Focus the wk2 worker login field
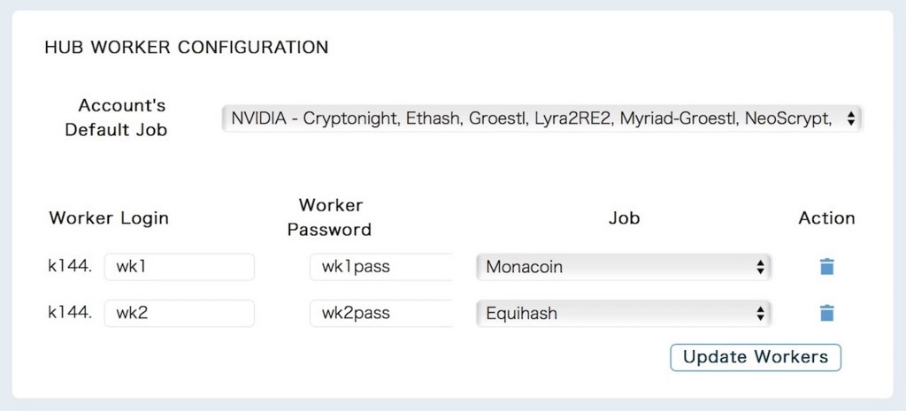 pyautogui.click(x=179, y=313)
